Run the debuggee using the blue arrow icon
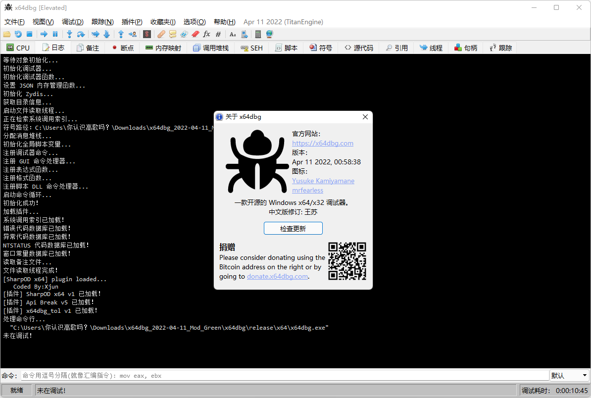The width and height of the screenshot is (591, 398). coord(44,34)
